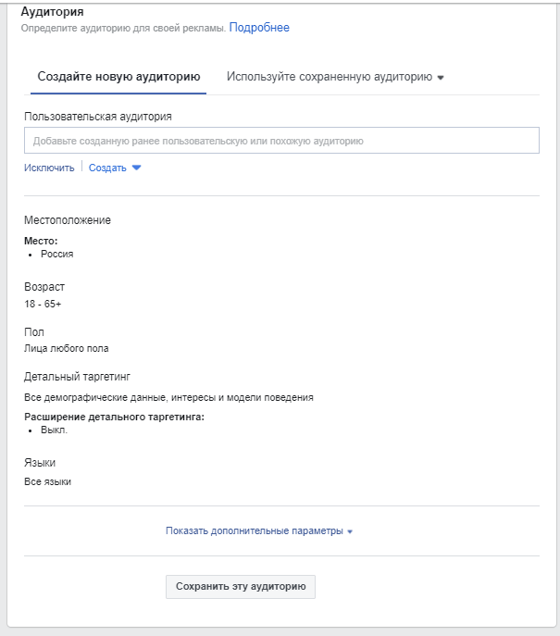The height and width of the screenshot is (636, 560).
Task: Switch to Создайте новую аудиторию tab
Action: click(x=118, y=77)
